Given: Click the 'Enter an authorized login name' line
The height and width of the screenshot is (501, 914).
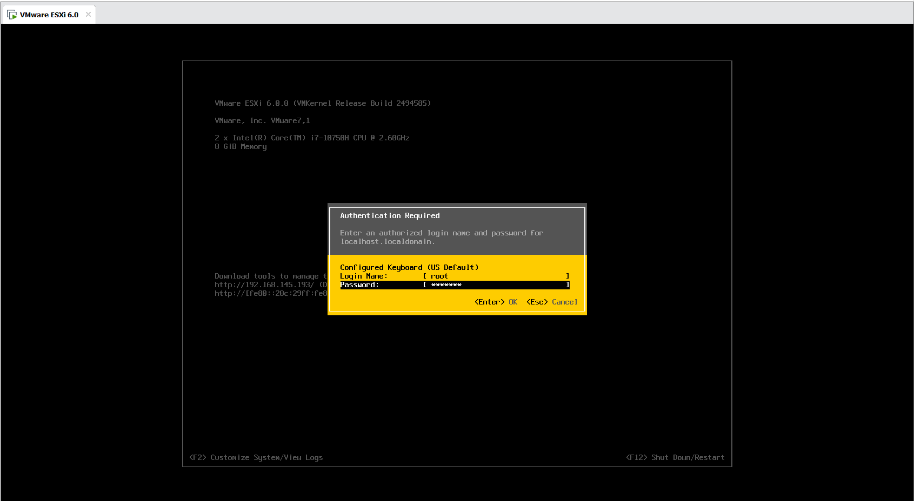Looking at the screenshot, I should (442, 233).
